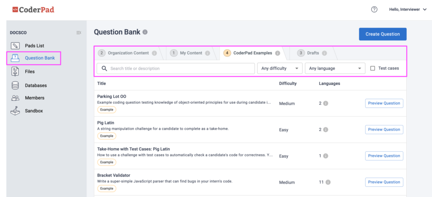Viewport: 432px width, 197px height.
Task: Click the Difficulty column header
Action: pos(288,84)
